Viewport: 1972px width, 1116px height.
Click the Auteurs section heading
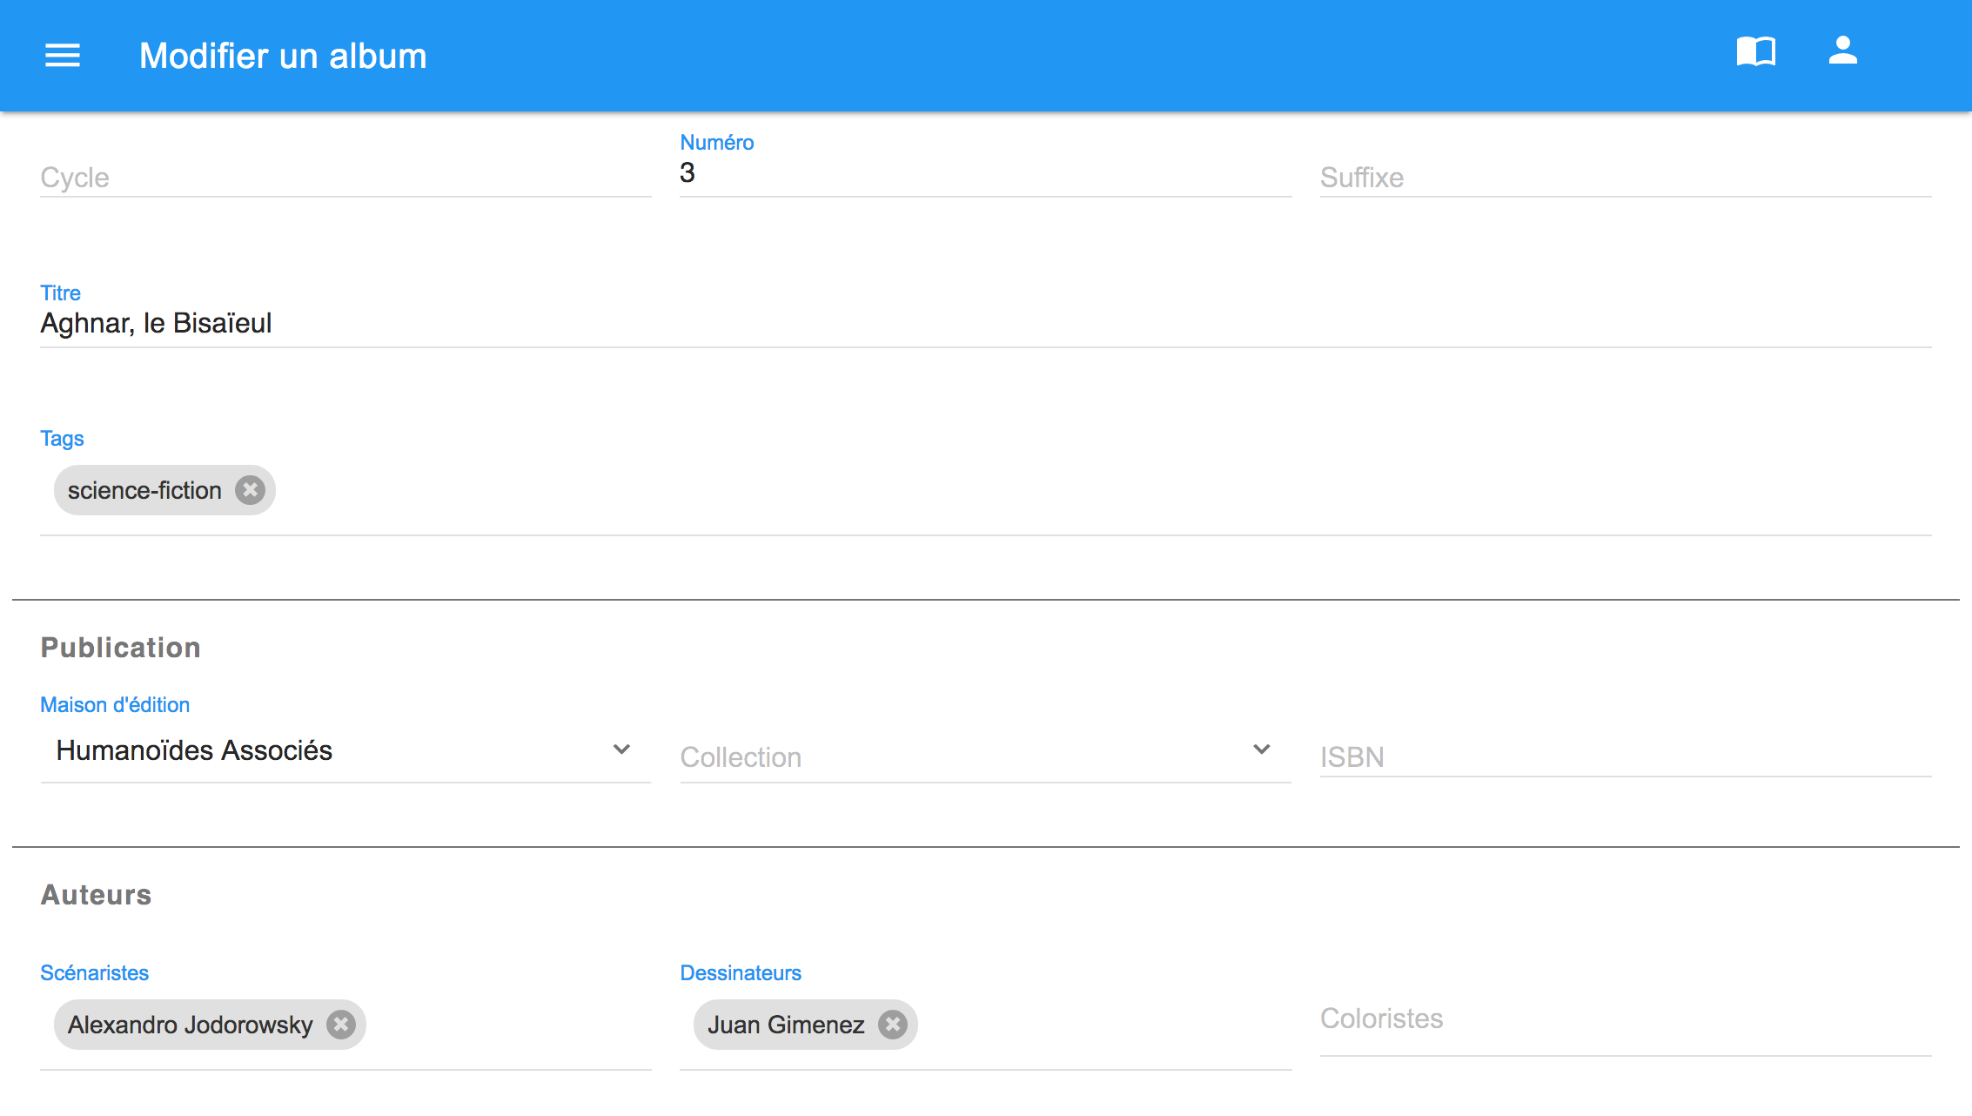coord(97,895)
